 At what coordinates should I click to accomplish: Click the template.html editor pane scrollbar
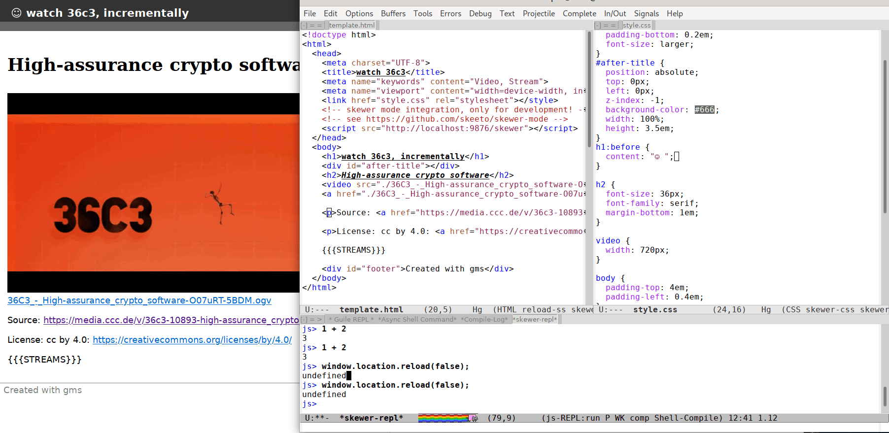click(x=589, y=89)
